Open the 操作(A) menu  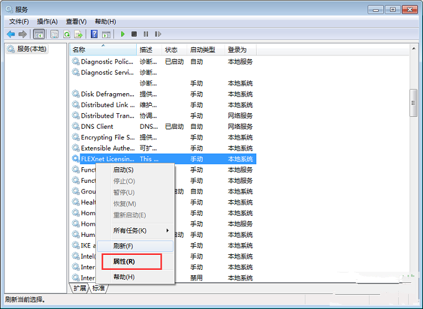47,22
